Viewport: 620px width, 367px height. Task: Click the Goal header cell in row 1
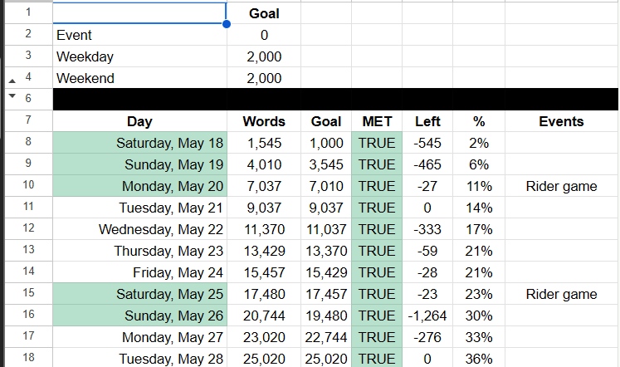pyautogui.click(x=264, y=13)
